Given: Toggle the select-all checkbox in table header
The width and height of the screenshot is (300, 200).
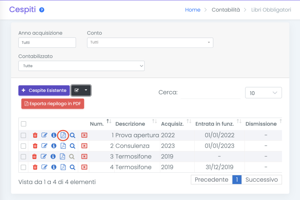Looking at the screenshot, I should [x=23, y=124].
